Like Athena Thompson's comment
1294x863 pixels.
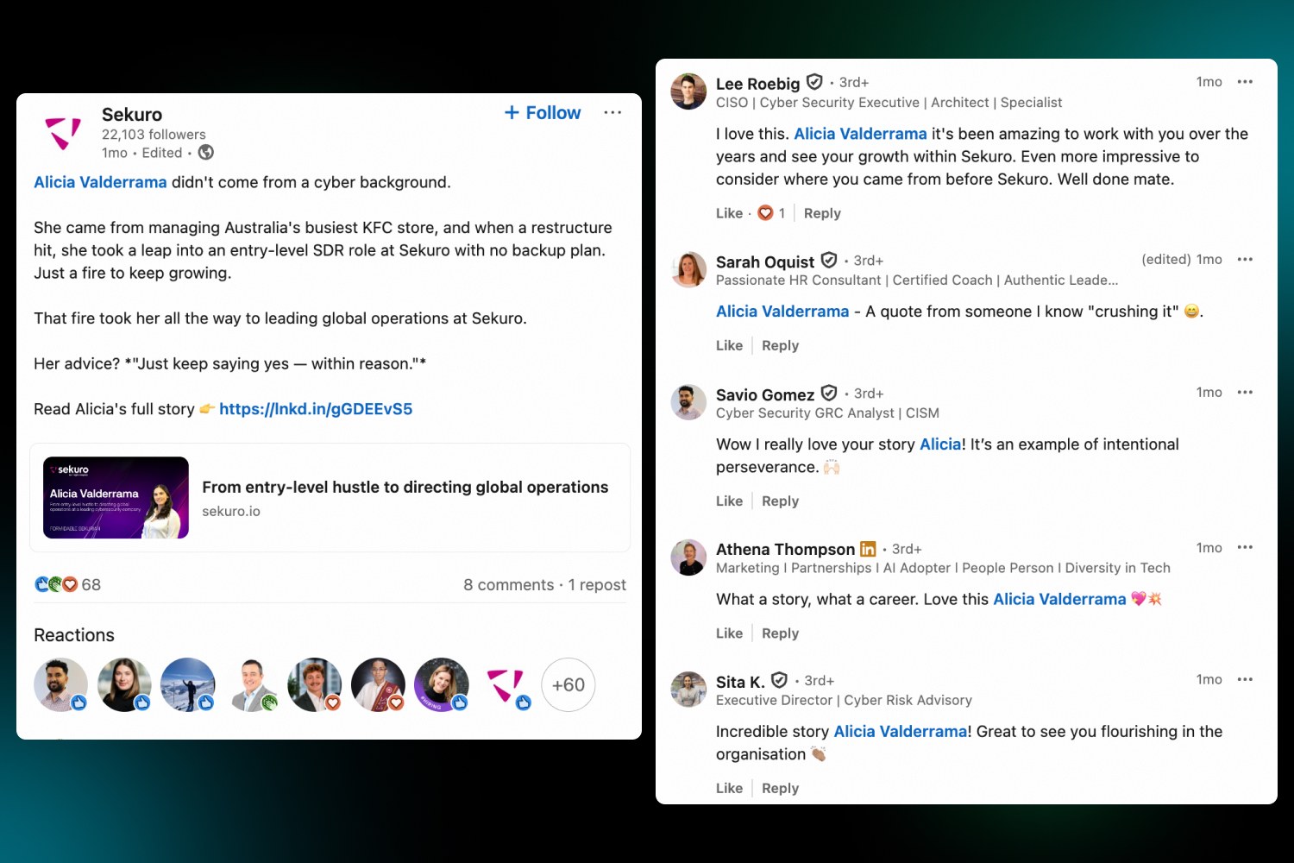pos(729,633)
